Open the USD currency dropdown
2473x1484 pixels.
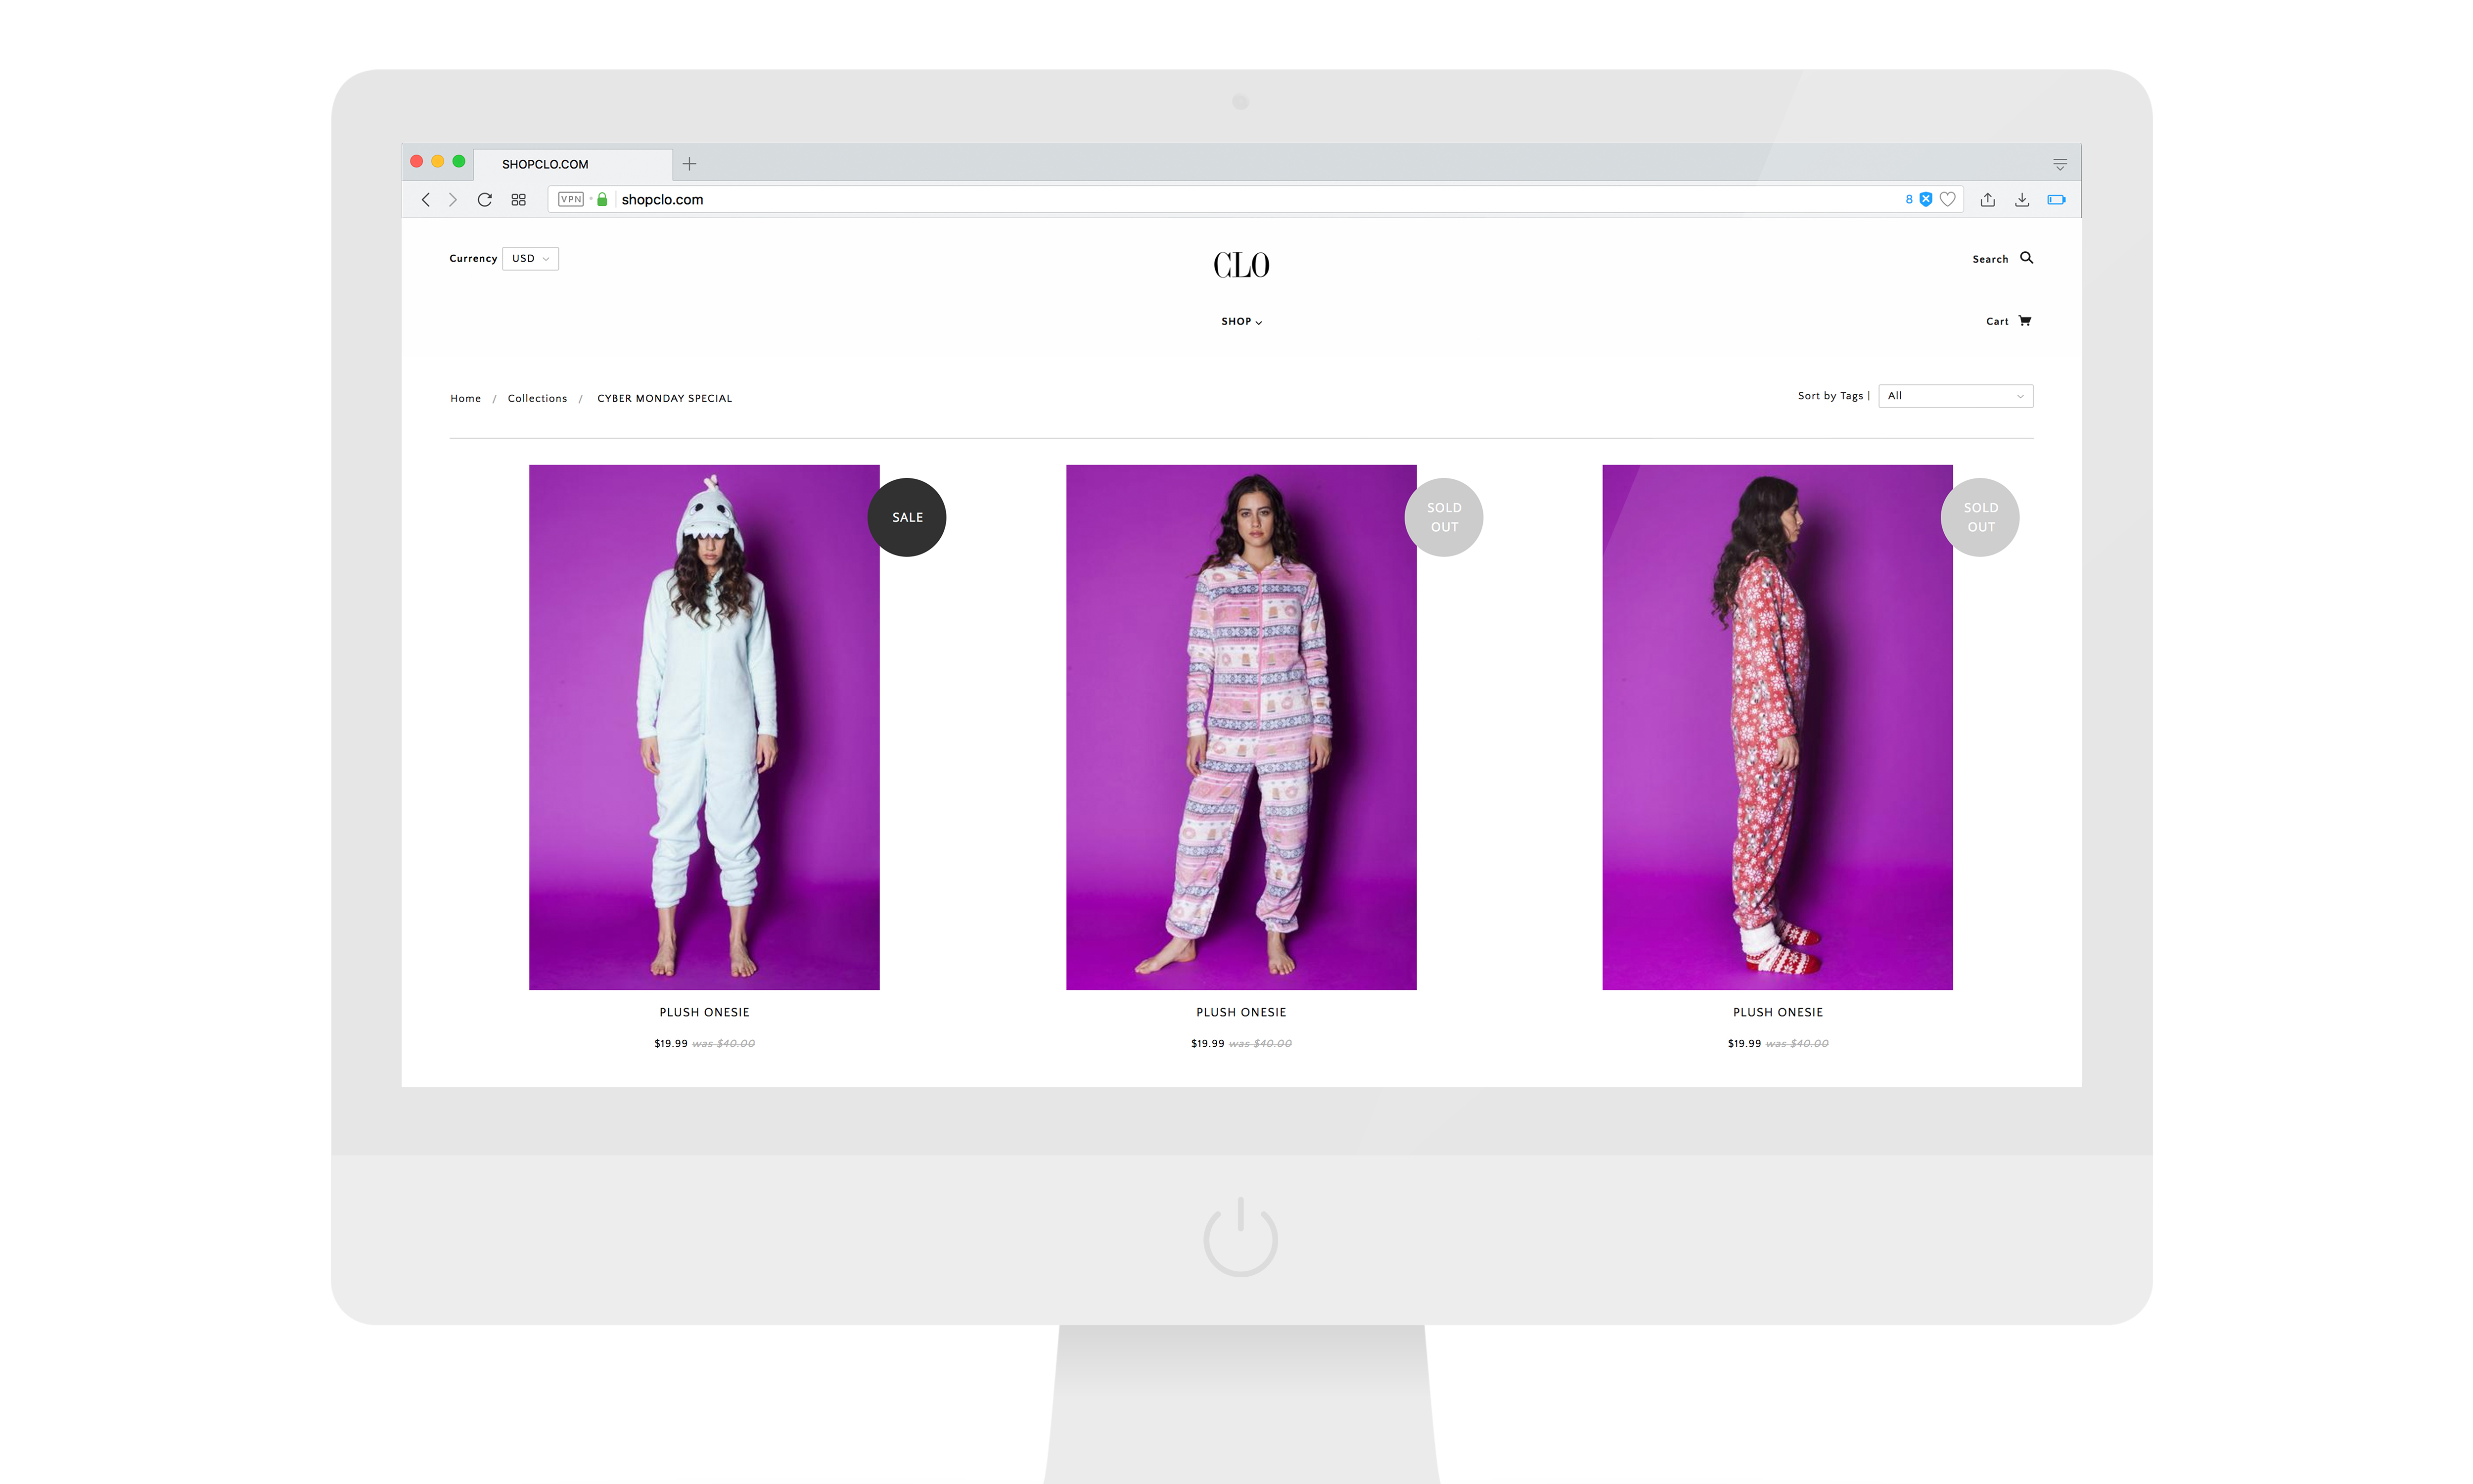(x=530, y=258)
